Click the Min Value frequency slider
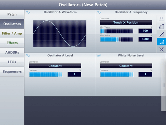166x125 pixels. click(x=117, y=31)
